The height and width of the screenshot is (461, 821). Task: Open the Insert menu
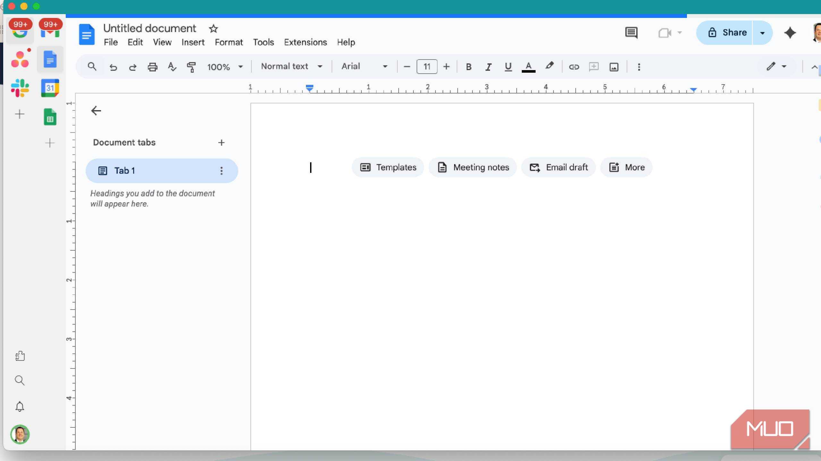(x=192, y=42)
